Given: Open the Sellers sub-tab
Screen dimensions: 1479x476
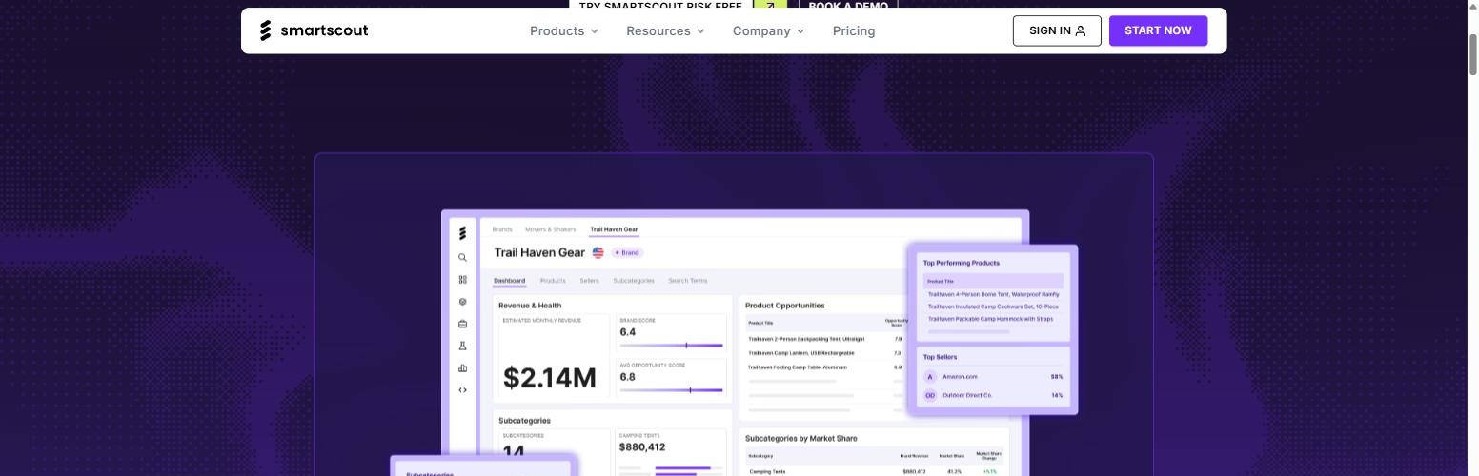Looking at the screenshot, I should point(590,281).
